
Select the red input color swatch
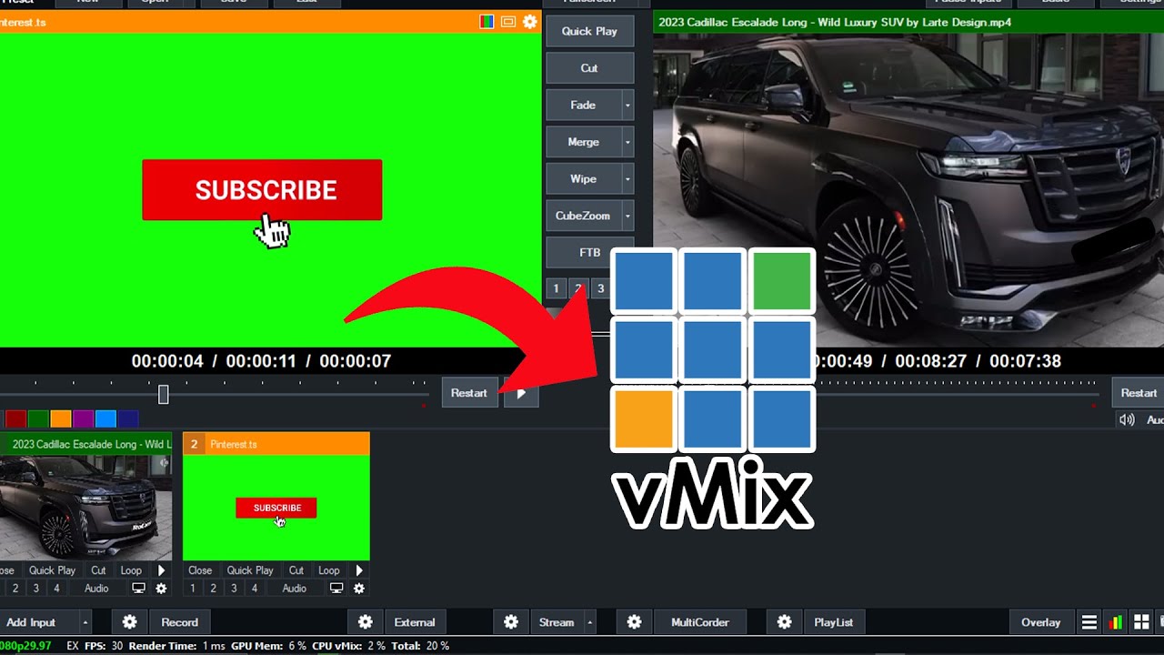click(15, 419)
